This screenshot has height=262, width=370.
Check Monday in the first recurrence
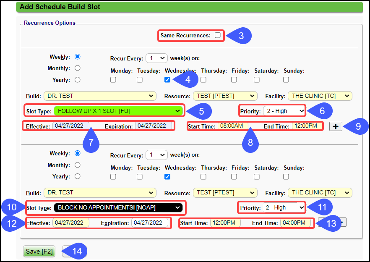tap(113, 80)
